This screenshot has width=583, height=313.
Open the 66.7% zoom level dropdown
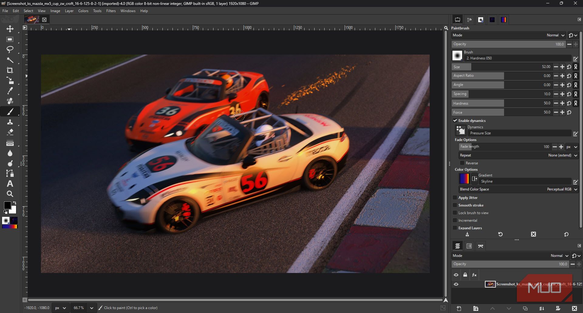click(x=91, y=308)
